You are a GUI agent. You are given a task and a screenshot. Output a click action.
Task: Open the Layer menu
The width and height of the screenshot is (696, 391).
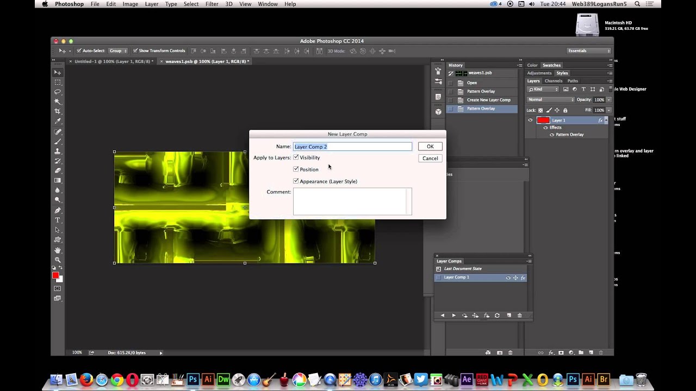(x=152, y=4)
